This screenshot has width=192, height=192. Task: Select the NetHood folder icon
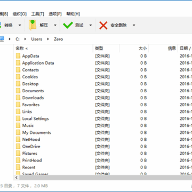(x=18, y=139)
